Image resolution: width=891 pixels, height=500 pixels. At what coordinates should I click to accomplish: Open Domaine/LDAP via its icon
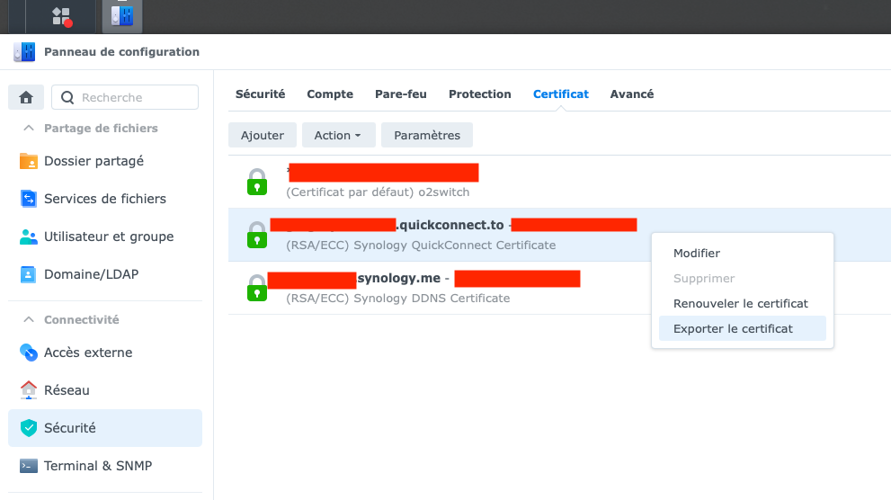point(29,274)
